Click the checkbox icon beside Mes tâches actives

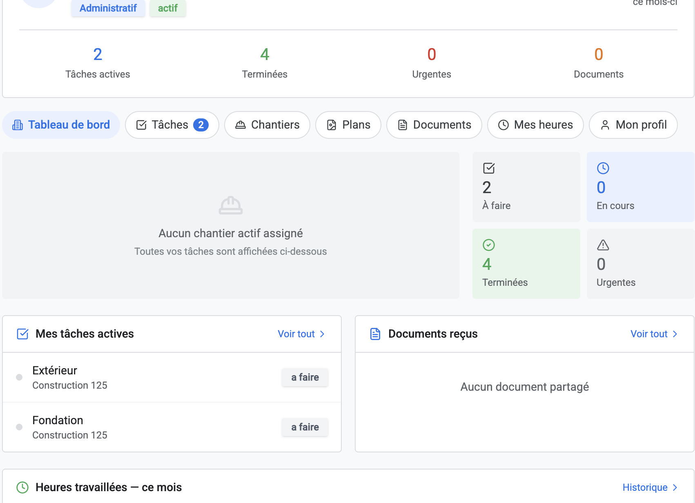point(22,334)
